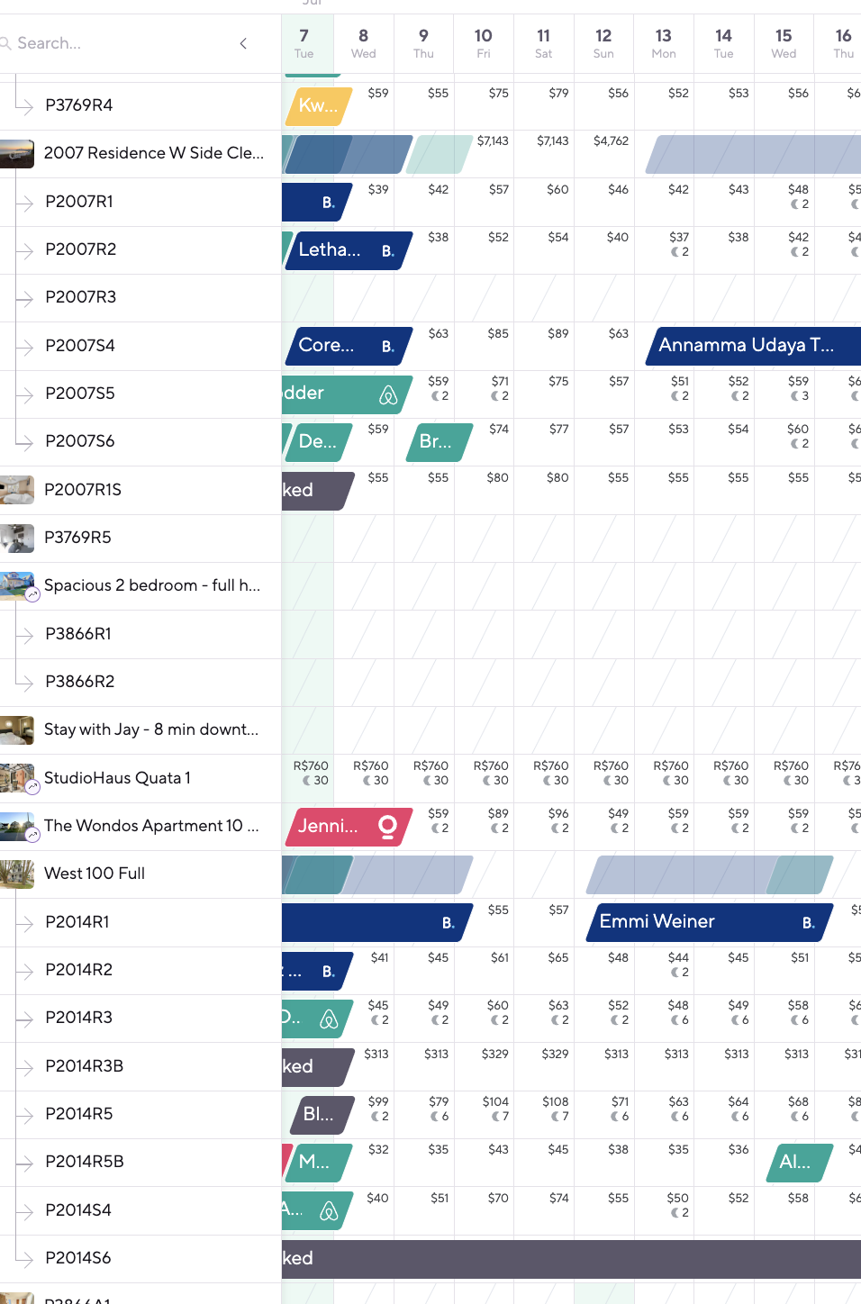Click Booking.com icon on Emmi Weiner reservation
861x1304 pixels.
[809, 923]
